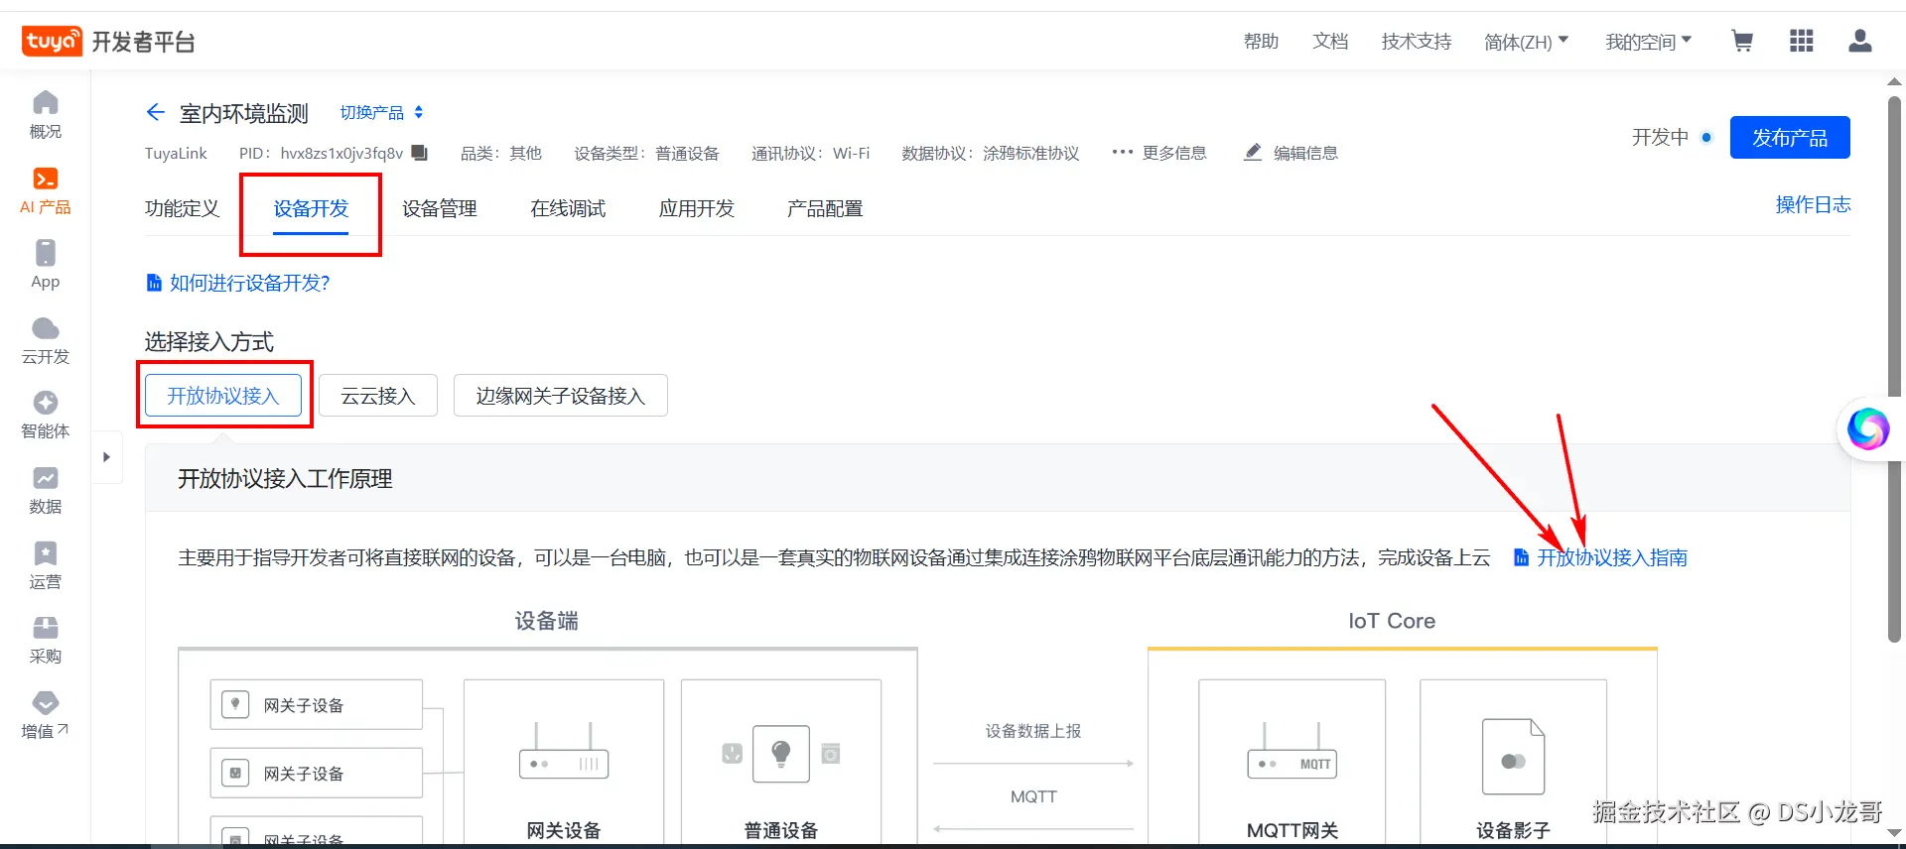Select 开放协议接入 access method
Image resolution: width=1906 pixels, height=849 pixels.
click(x=223, y=396)
